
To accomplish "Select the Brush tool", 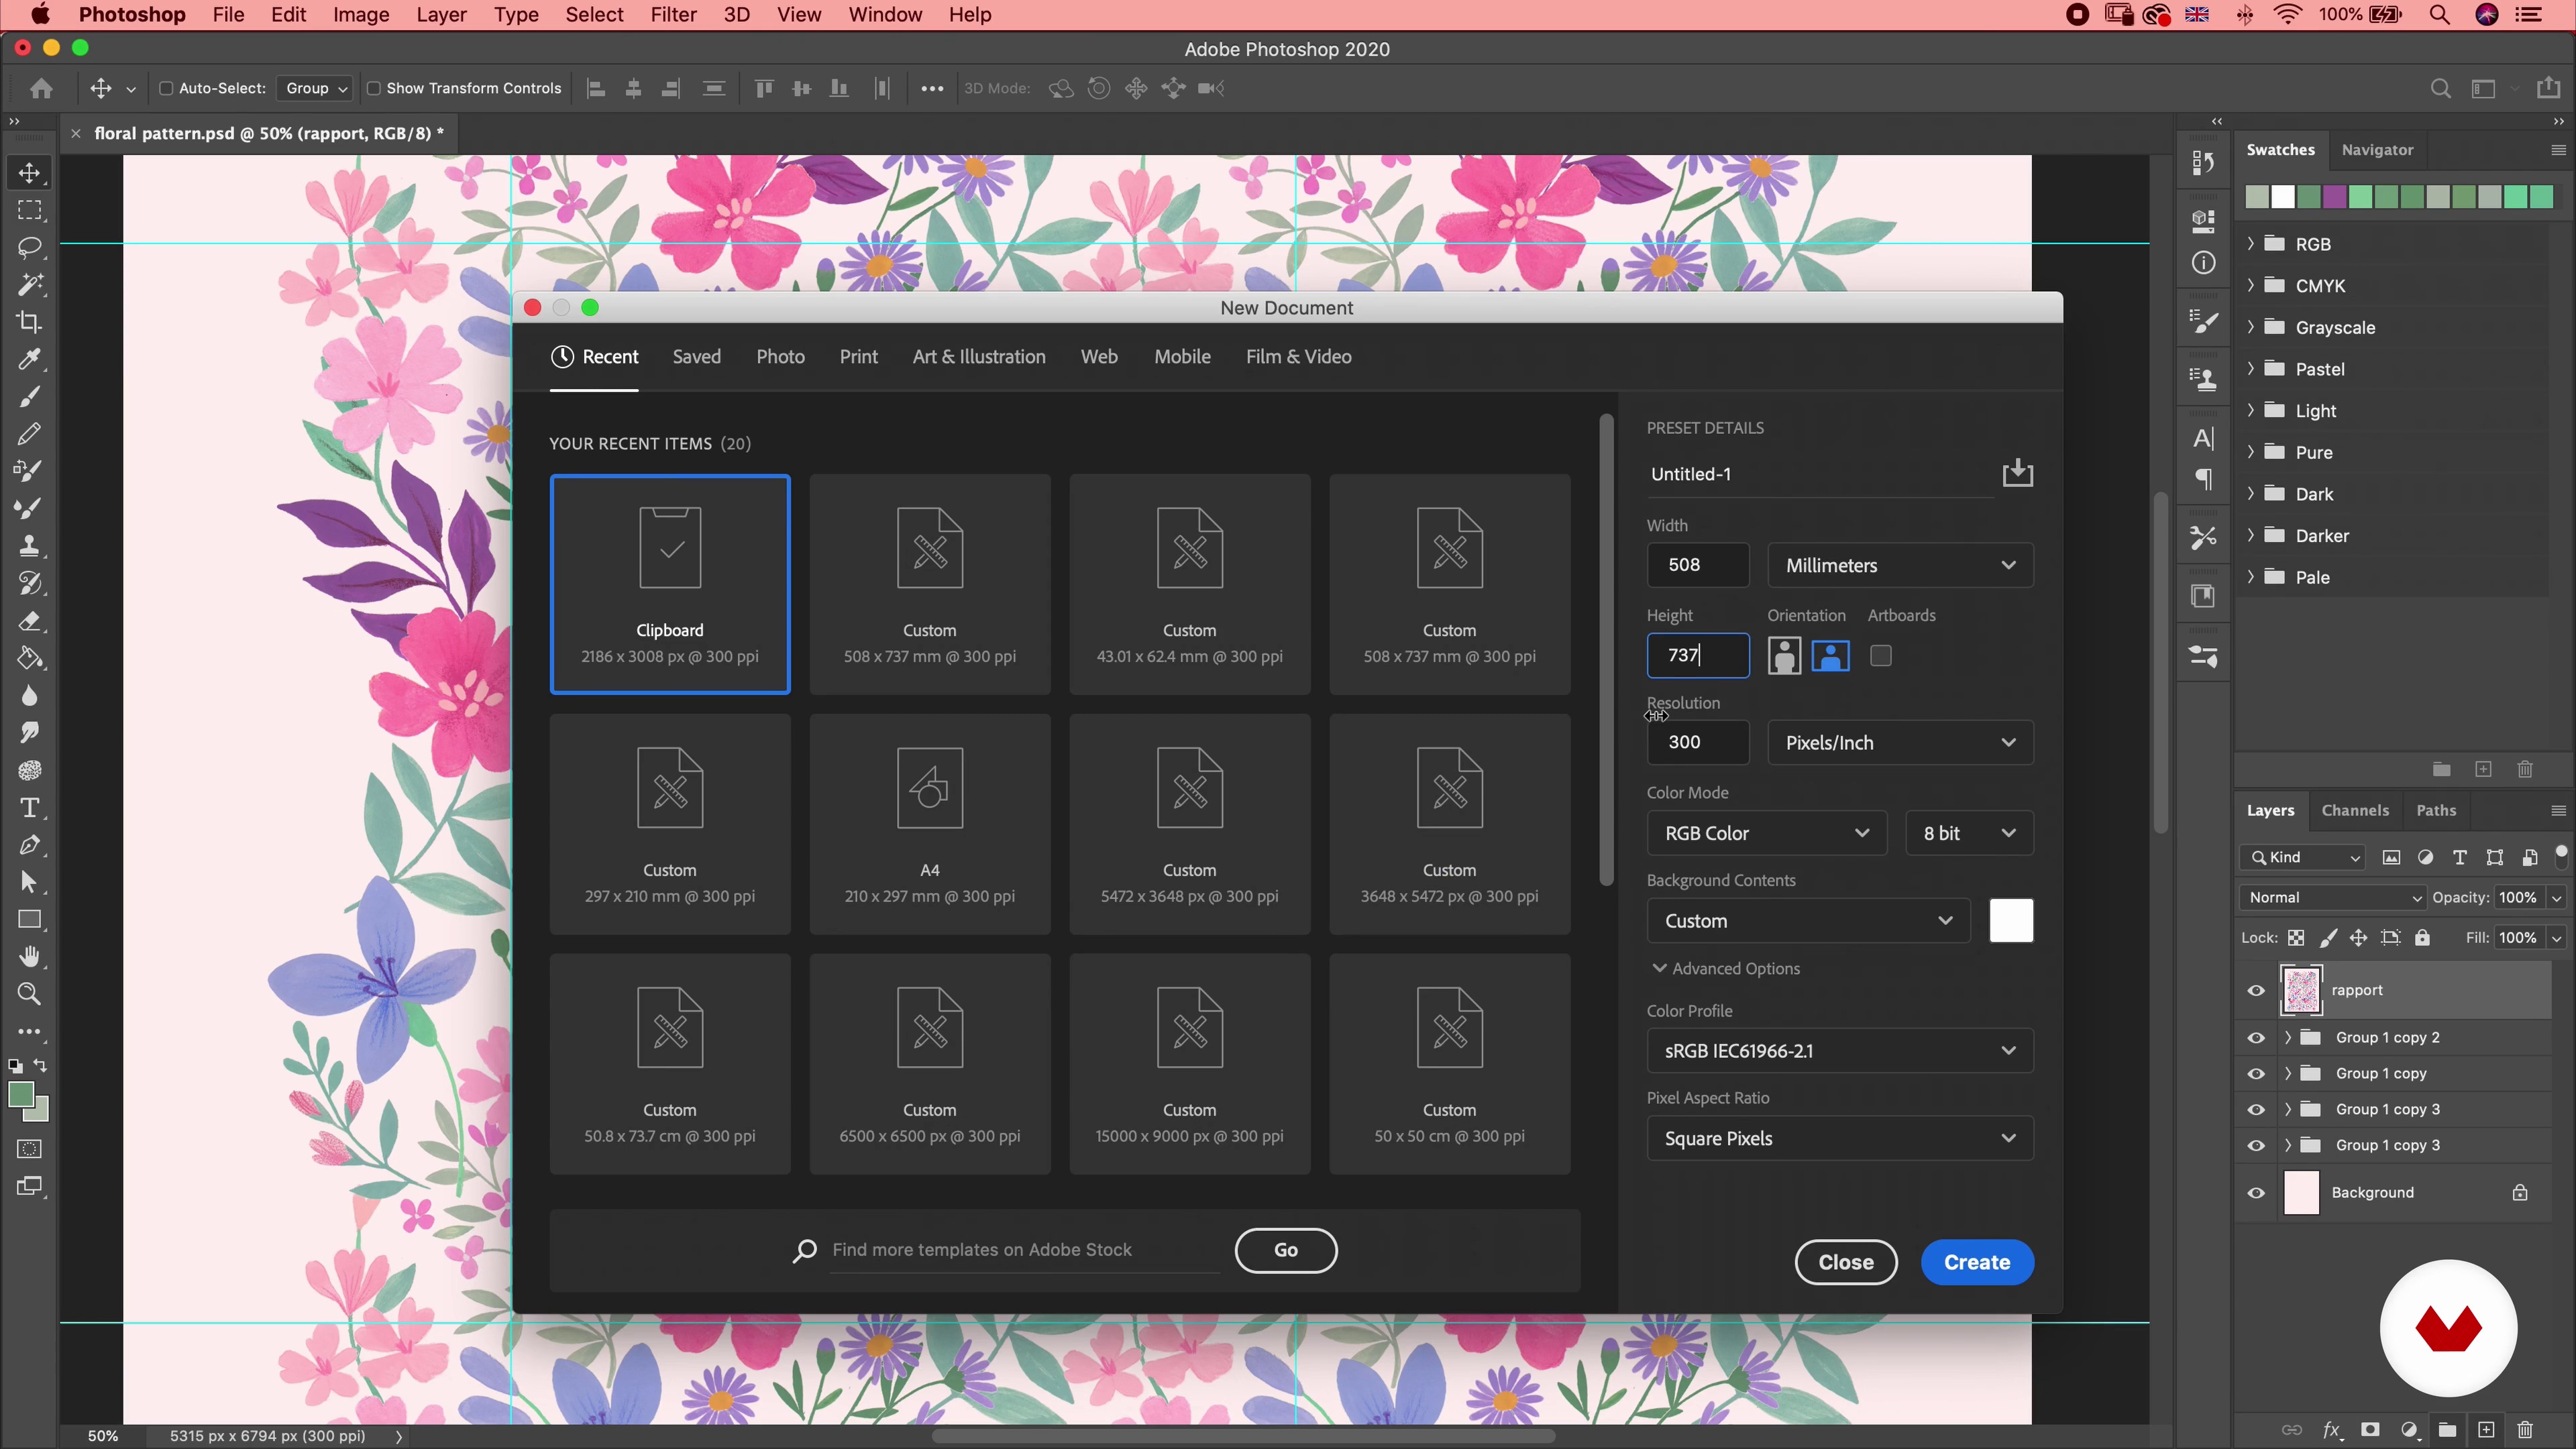I will [29, 397].
